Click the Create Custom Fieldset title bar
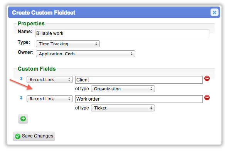 pyautogui.click(x=114, y=12)
